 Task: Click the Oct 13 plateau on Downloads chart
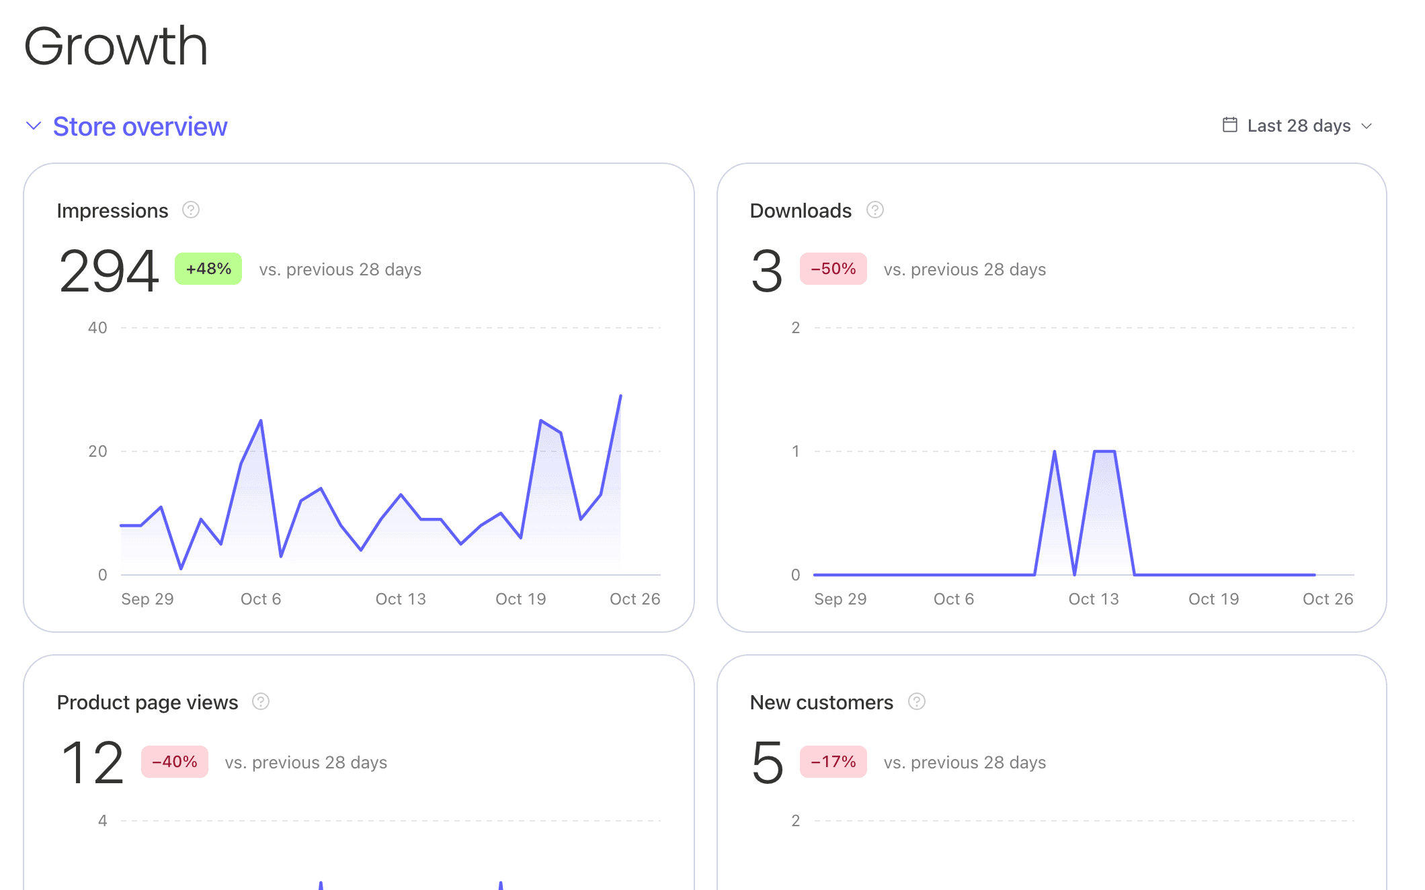[1104, 451]
